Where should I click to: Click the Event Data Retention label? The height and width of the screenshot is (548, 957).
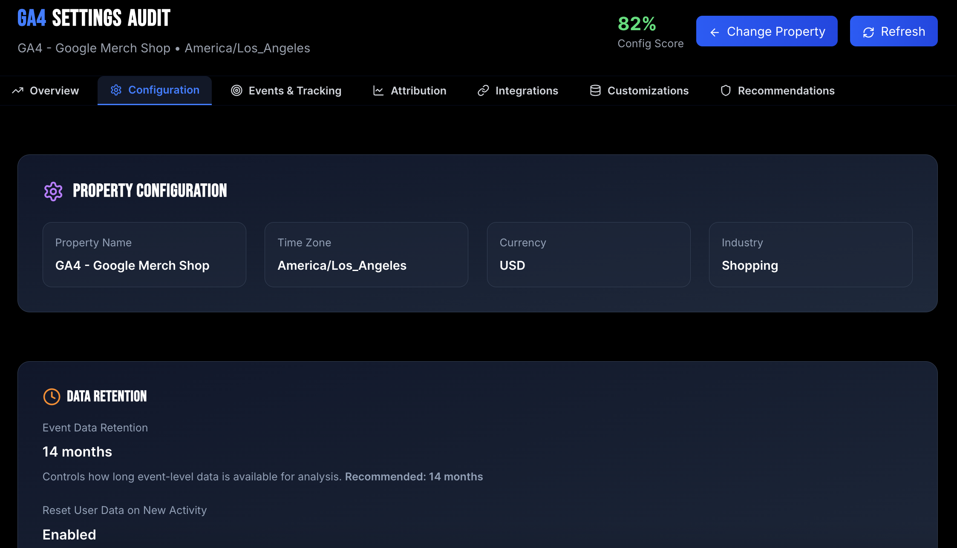[95, 428]
